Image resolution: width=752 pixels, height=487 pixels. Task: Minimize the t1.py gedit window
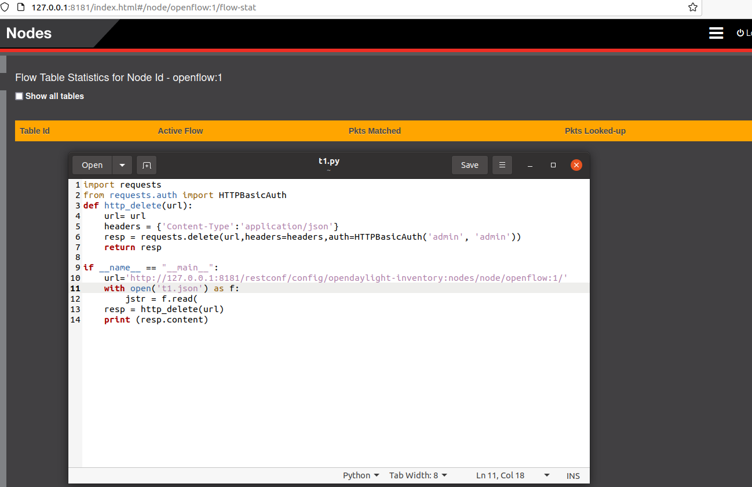coord(530,165)
